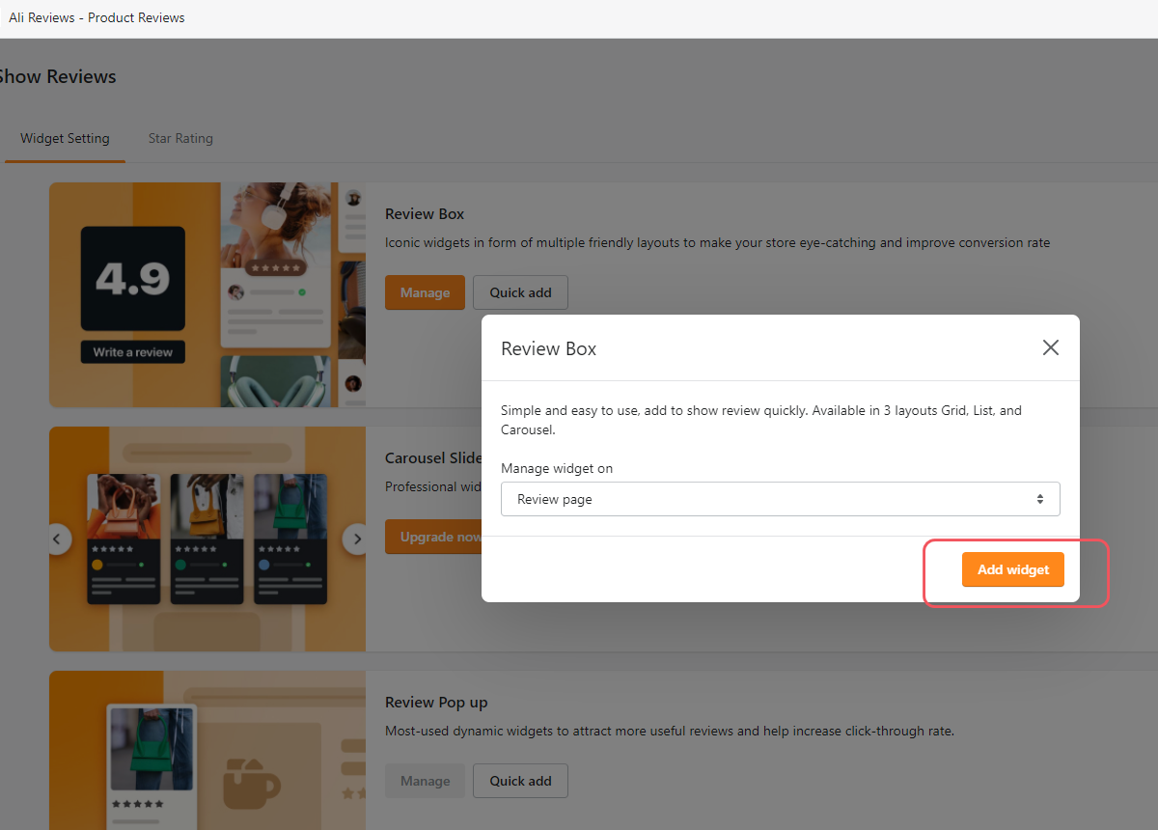Click the carousel next arrow

coord(357,539)
